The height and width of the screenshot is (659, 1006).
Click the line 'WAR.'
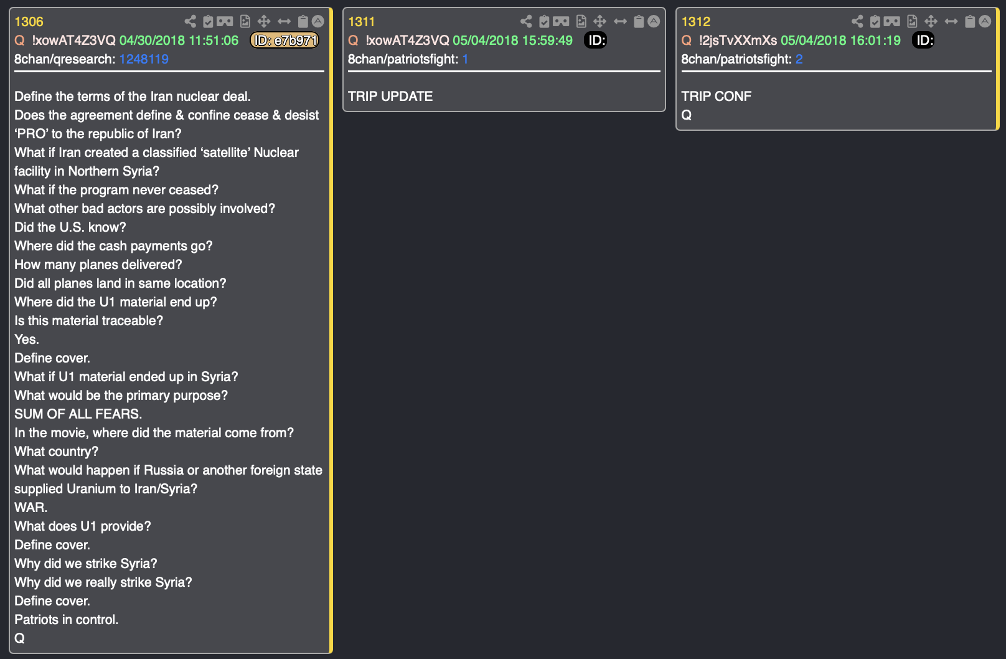click(31, 508)
